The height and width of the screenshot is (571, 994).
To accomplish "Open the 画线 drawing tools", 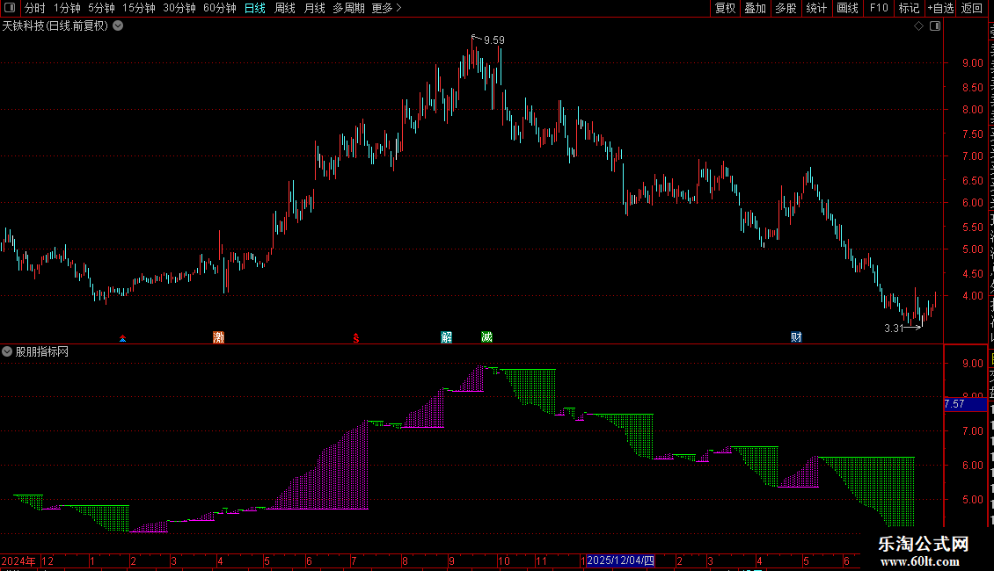I will point(847,8).
